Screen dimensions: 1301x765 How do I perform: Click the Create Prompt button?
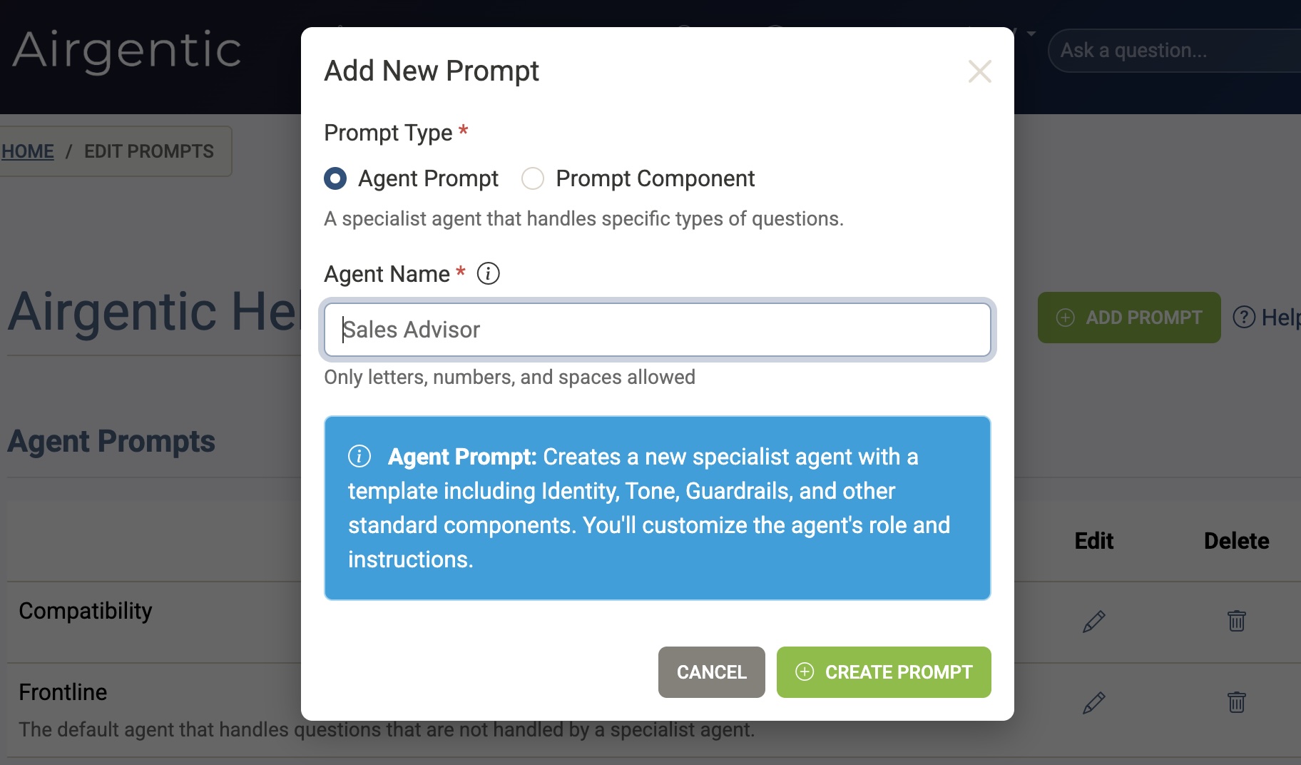pyautogui.click(x=883, y=672)
